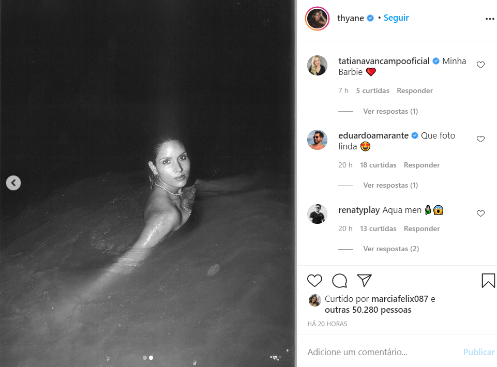Screen dimensions: 497x367
Task: Open the comment speech bubble icon
Action: tap(339, 281)
